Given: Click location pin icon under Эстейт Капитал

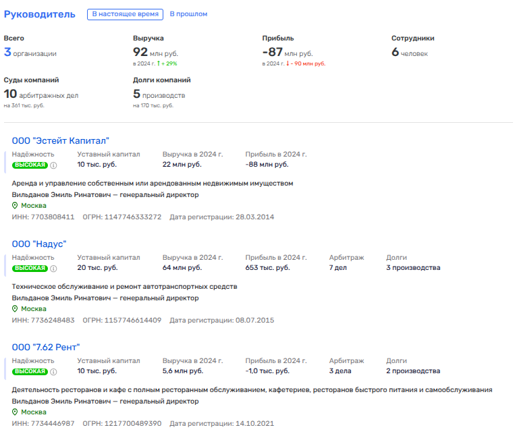Looking at the screenshot, I should 15,206.
